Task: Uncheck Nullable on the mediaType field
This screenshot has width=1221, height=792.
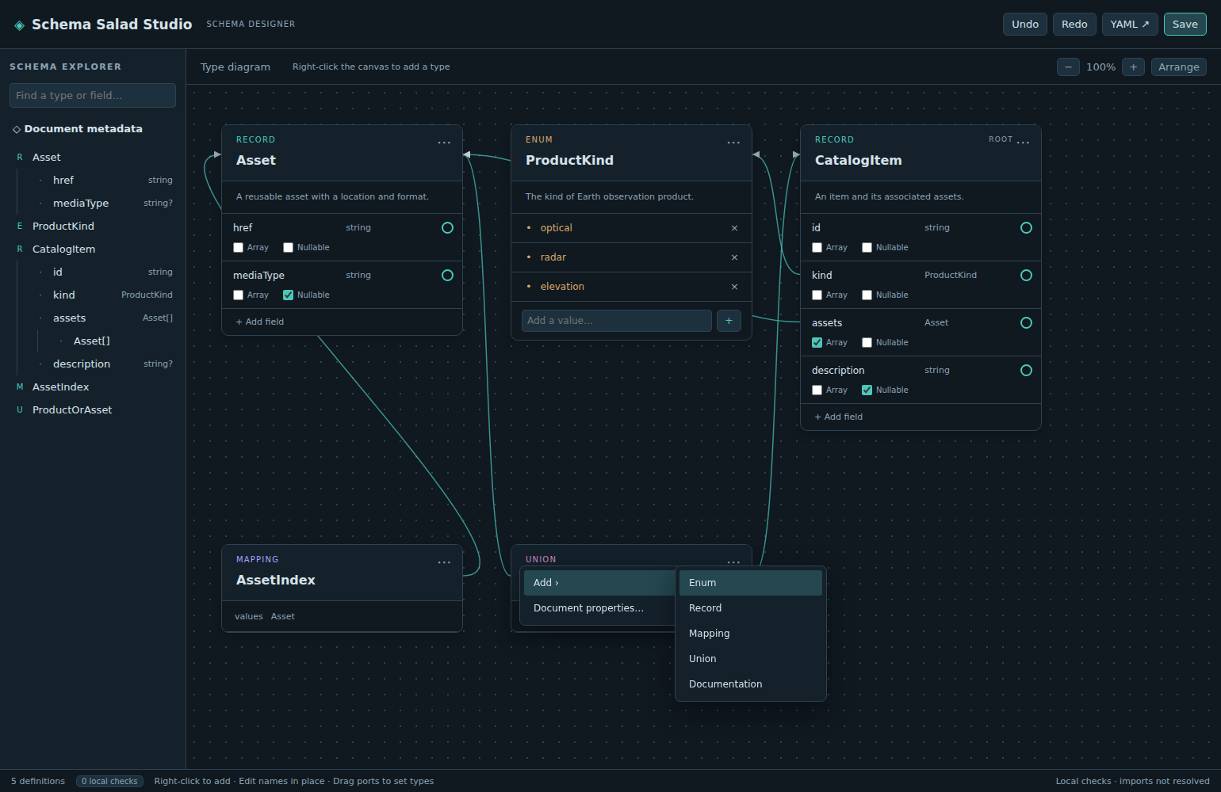Action: click(288, 295)
